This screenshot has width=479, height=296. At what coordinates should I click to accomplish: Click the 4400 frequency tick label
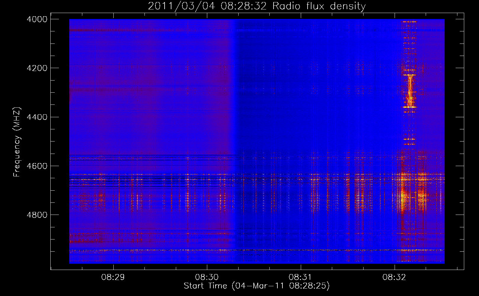[x=37, y=117]
